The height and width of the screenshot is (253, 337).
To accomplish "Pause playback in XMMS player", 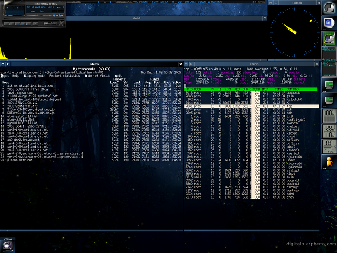I will 17,24.
